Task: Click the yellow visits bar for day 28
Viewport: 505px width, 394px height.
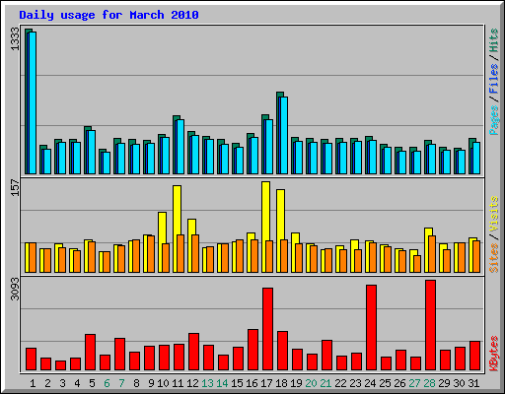Action: 428,250
